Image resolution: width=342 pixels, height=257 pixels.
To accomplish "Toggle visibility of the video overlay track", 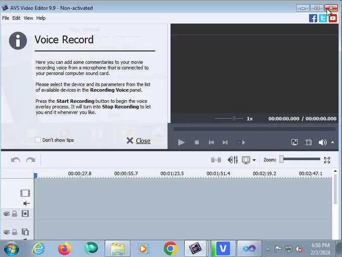I will coord(6,232).
